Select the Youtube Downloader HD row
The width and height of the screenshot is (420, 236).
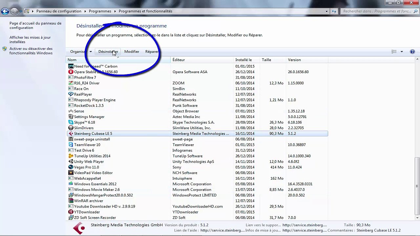[x=197, y=206]
